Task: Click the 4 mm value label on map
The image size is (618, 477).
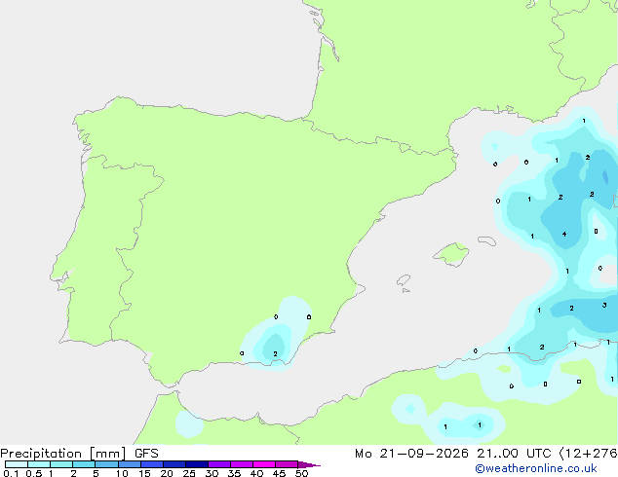Action: coord(564,235)
